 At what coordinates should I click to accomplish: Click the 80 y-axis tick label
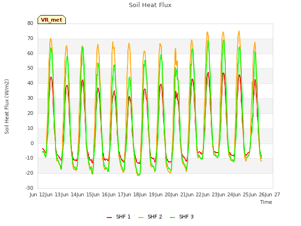30,23
